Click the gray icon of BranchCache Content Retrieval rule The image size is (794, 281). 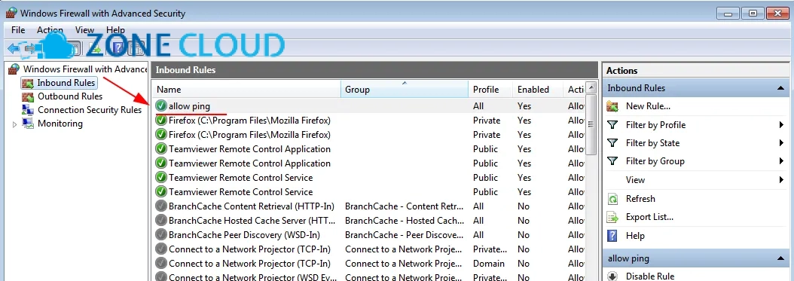161,206
